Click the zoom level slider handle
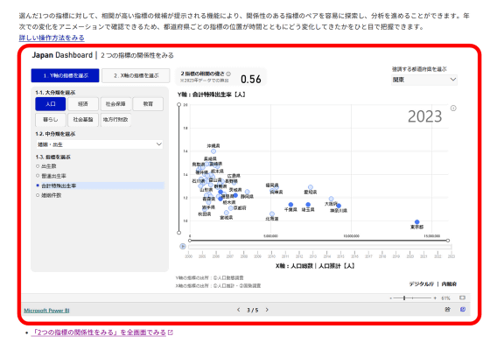Image resolution: width=490 pixels, height=343 pixels. [404, 298]
